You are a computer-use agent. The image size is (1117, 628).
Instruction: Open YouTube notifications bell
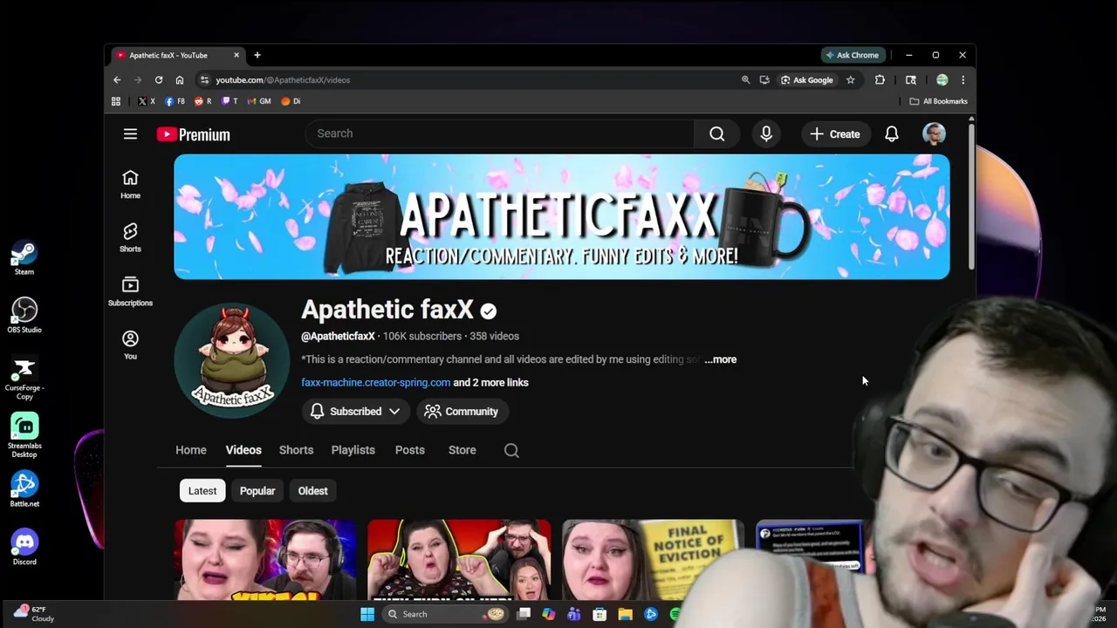(x=892, y=133)
